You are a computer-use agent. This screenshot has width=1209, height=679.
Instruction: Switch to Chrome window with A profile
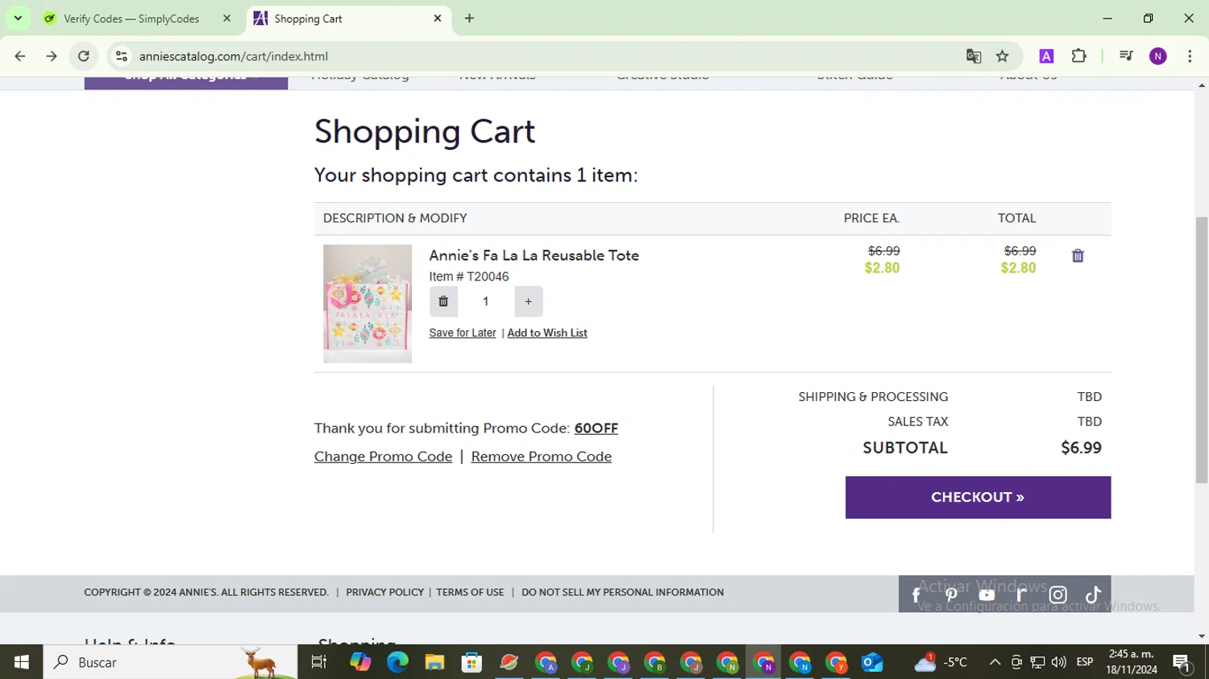pos(546,662)
